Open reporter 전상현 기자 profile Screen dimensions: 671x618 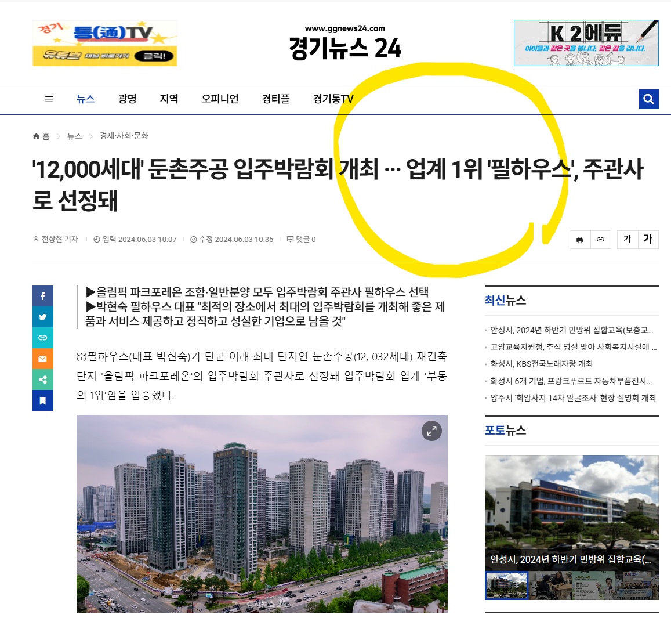[x=56, y=240]
